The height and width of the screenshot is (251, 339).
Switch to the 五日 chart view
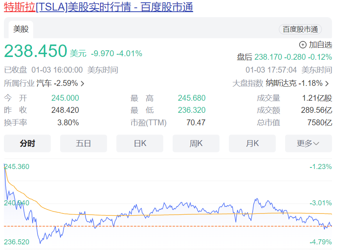pos(83,143)
